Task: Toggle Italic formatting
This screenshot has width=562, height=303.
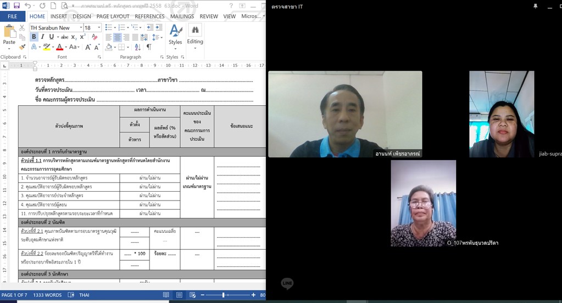Action: [43, 37]
